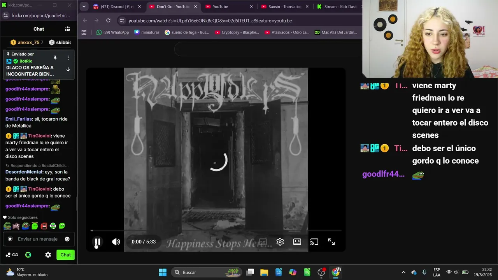Switch ESP LAA keyboard language

[437, 272]
